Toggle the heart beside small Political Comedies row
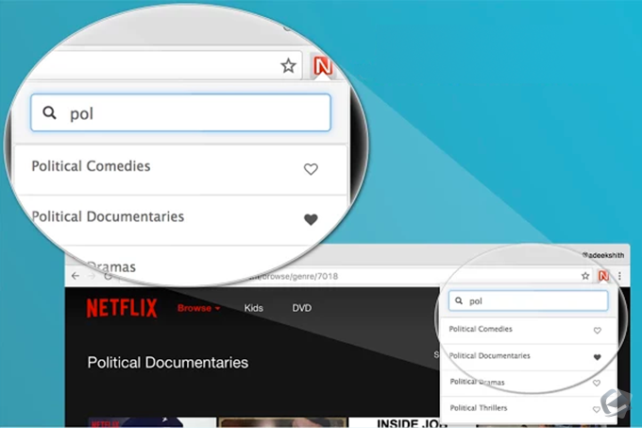The image size is (642, 428). [598, 331]
